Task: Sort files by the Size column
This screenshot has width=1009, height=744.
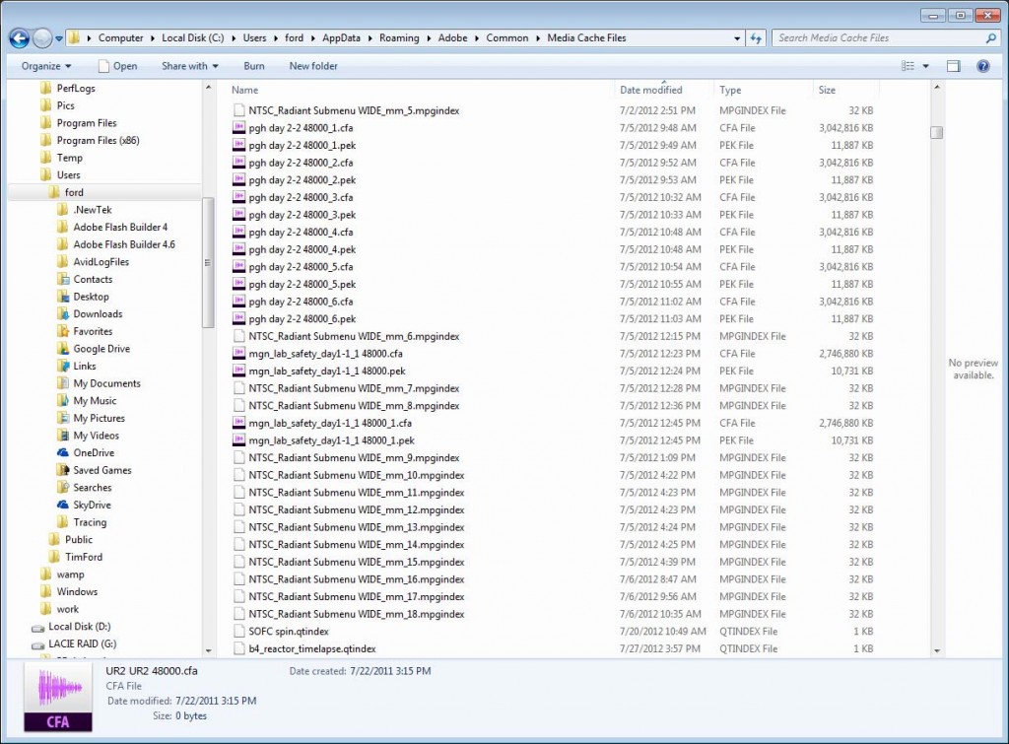Action: pyautogui.click(x=827, y=90)
